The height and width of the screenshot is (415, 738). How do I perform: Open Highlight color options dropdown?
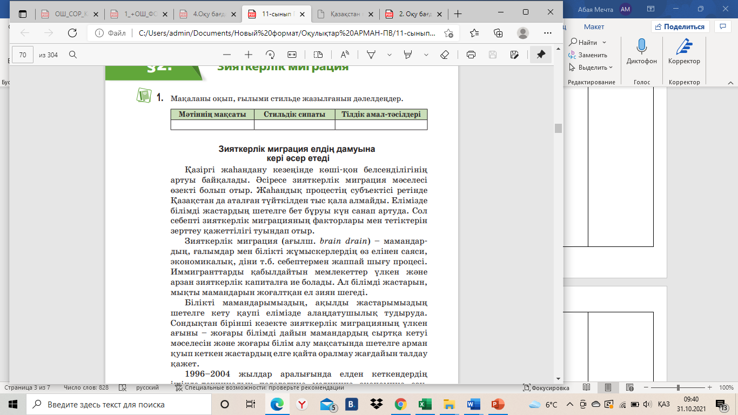[426, 55]
